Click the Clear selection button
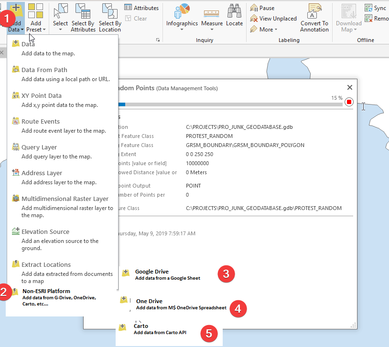The height and width of the screenshot is (347, 389). [136, 19]
